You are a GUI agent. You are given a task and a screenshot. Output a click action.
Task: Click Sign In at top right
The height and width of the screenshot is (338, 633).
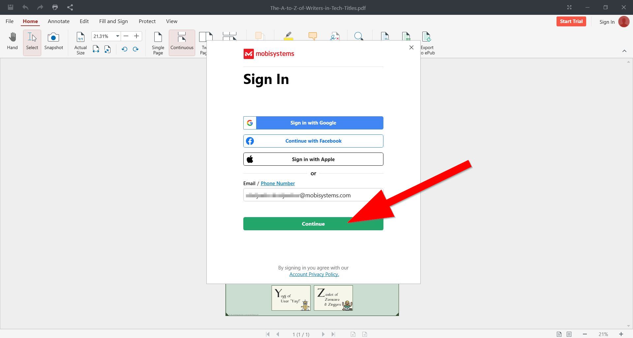(x=607, y=22)
